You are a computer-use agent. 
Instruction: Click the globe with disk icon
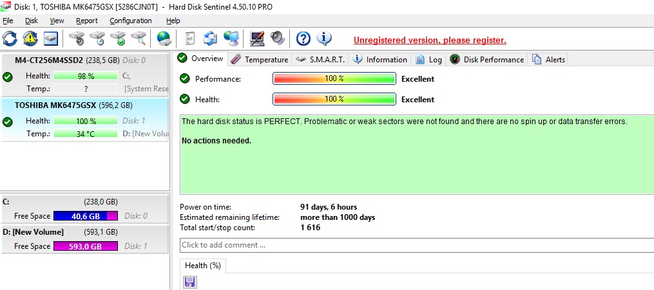coord(164,39)
